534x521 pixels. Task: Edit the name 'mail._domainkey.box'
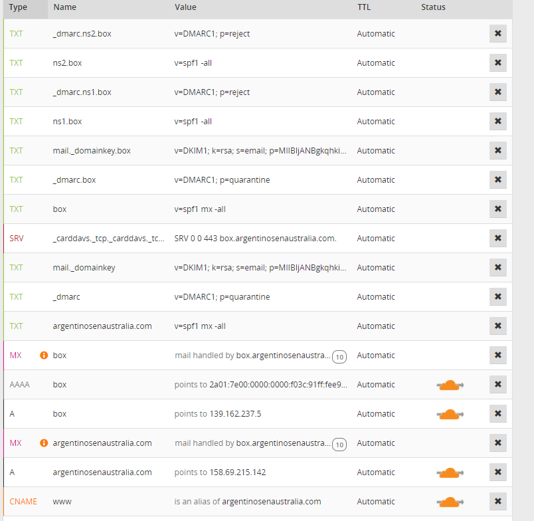92,151
